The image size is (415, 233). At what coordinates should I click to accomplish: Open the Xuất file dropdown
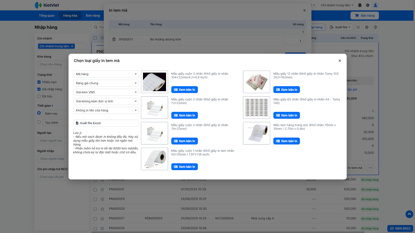340,27
